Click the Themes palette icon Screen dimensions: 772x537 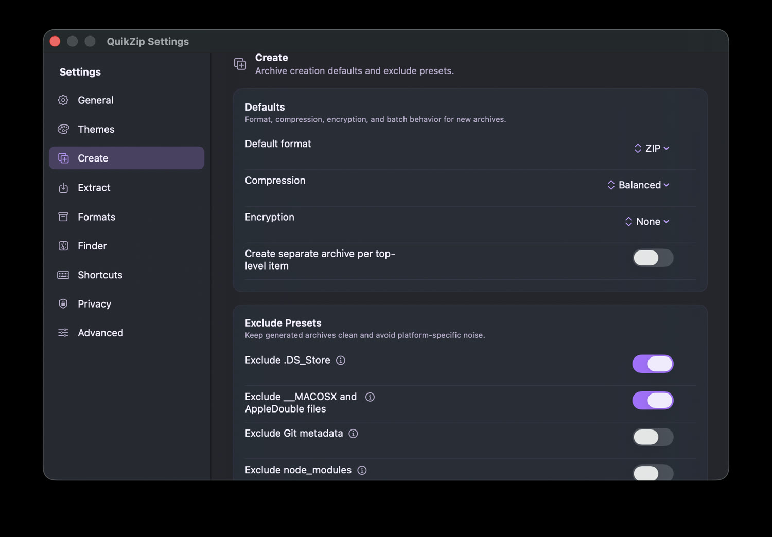[63, 129]
